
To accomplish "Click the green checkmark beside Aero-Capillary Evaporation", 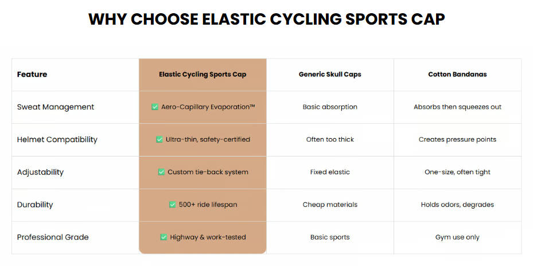I will tap(155, 107).
